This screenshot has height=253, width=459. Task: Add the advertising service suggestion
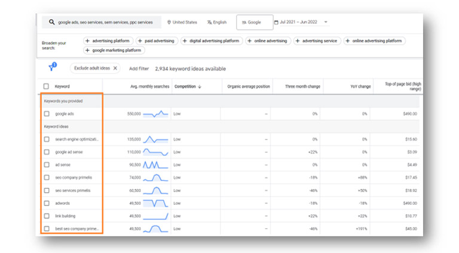pos(317,41)
